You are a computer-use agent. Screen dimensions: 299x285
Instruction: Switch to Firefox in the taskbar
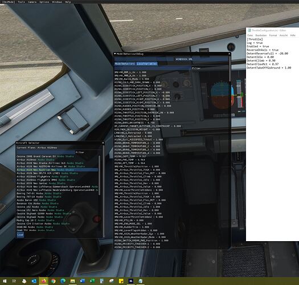(x=44, y=281)
